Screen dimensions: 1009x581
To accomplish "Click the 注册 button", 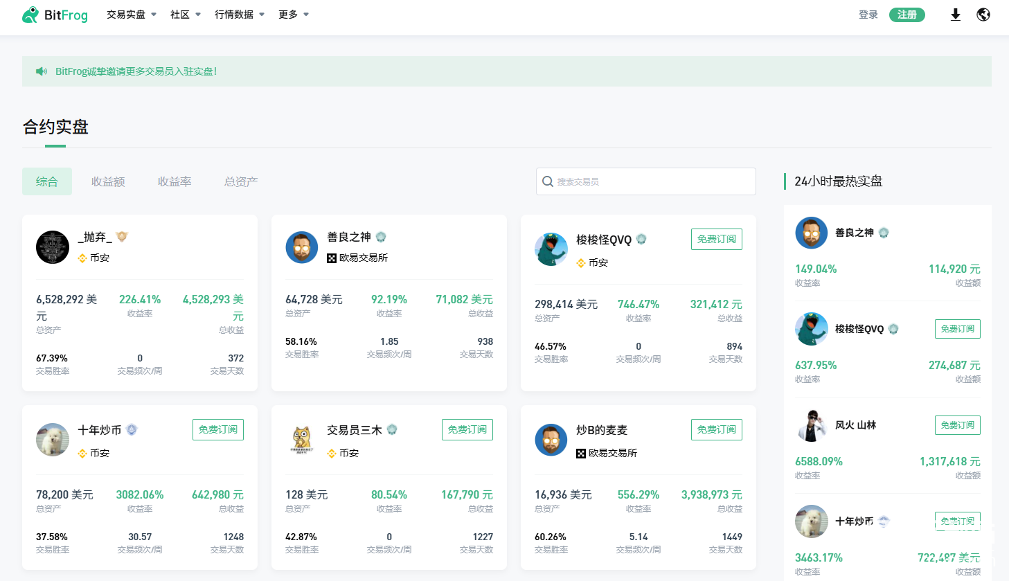I will click(907, 15).
